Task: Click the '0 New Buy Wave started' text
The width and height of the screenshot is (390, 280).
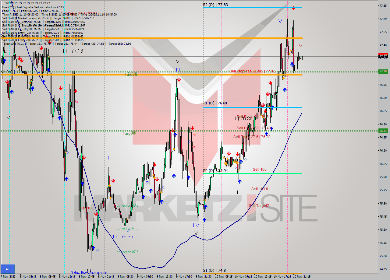Action: click(x=89, y=273)
